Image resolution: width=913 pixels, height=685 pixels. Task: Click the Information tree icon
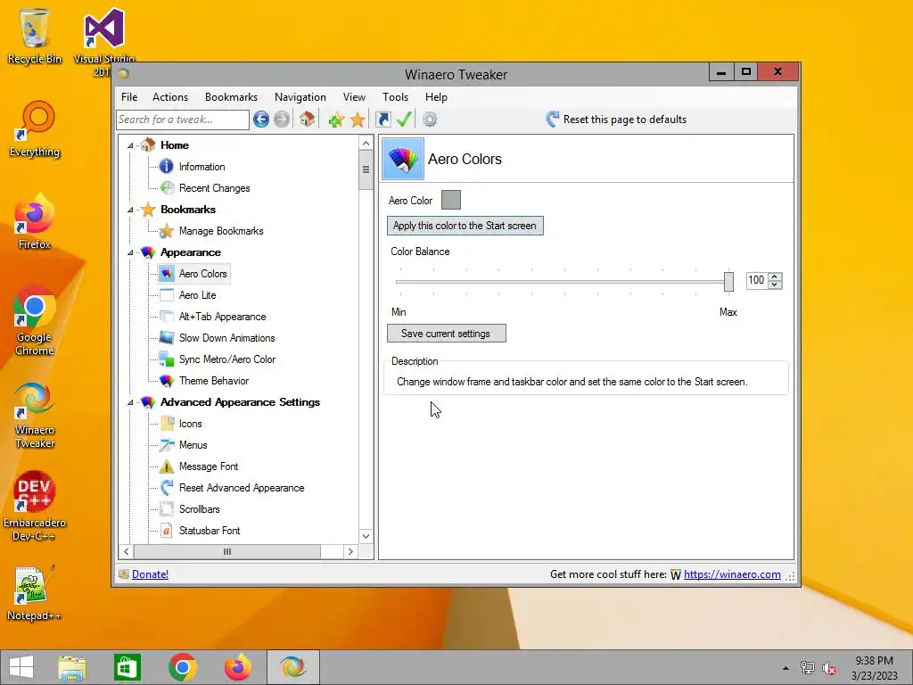[167, 167]
